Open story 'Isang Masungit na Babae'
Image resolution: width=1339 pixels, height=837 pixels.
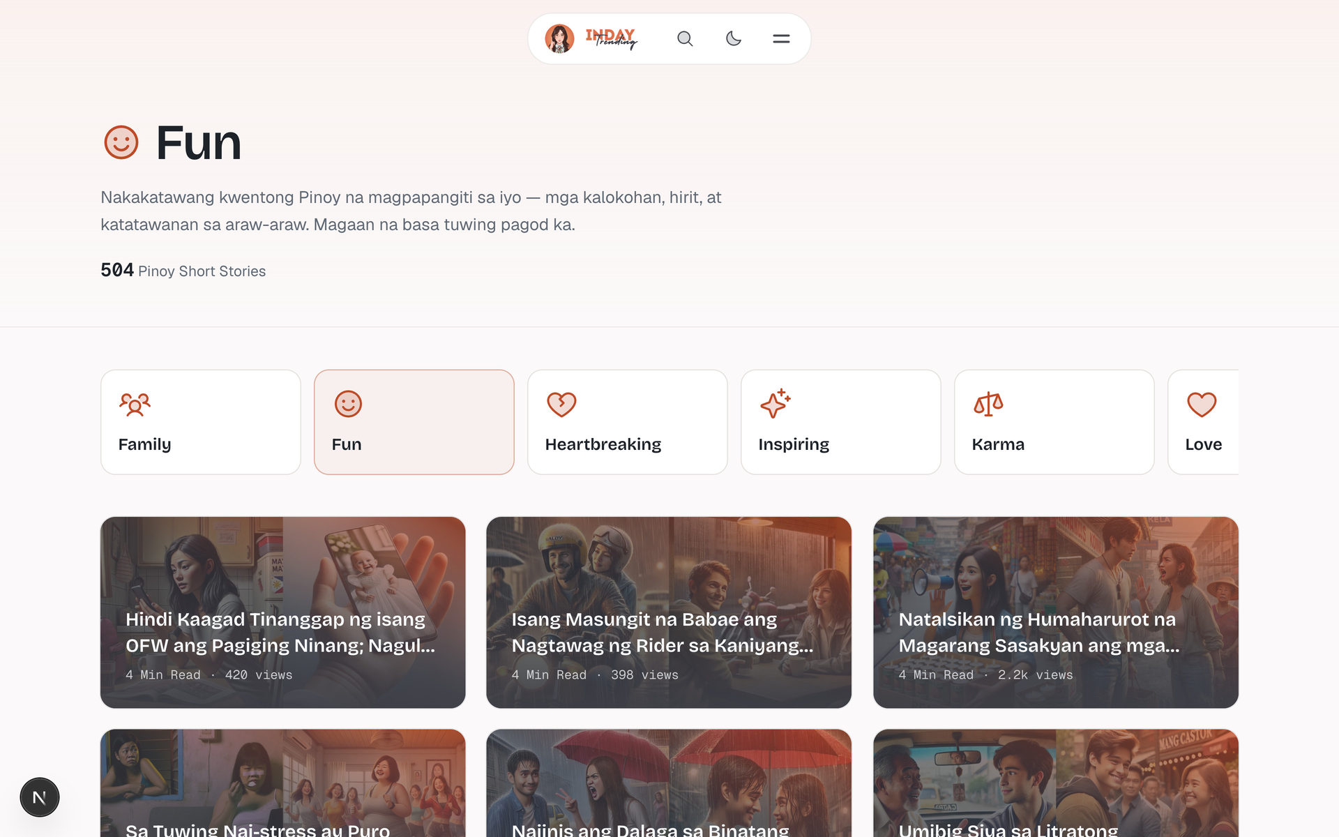point(669,612)
